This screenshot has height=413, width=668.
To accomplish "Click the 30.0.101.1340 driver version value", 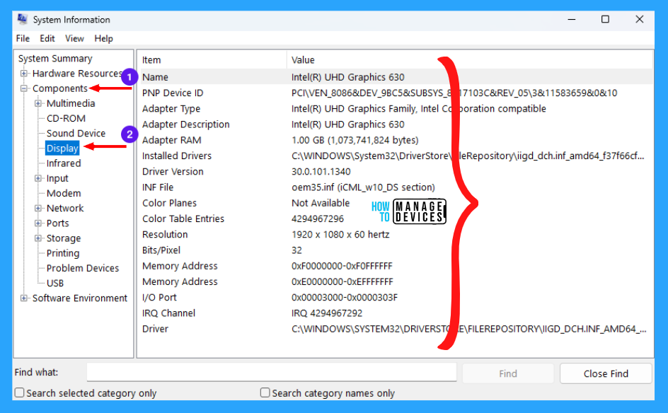I will tap(321, 172).
